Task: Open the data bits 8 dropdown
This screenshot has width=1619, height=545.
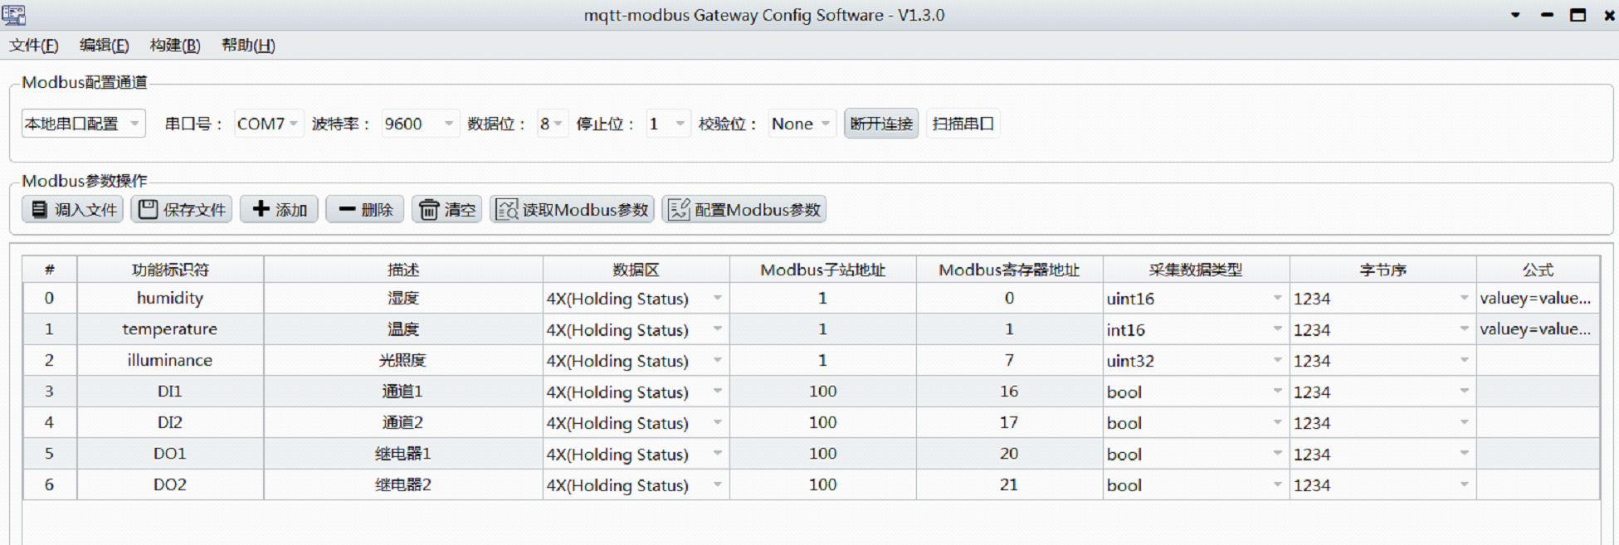Action: [552, 124]
